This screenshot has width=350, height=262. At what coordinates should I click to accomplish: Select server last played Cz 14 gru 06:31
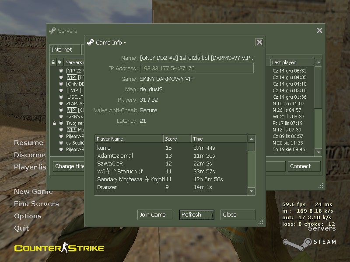tap(290, 71)
